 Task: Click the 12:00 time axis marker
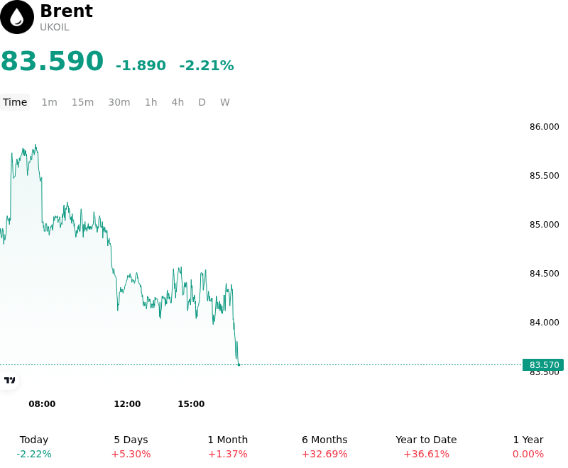pos(127,404)
